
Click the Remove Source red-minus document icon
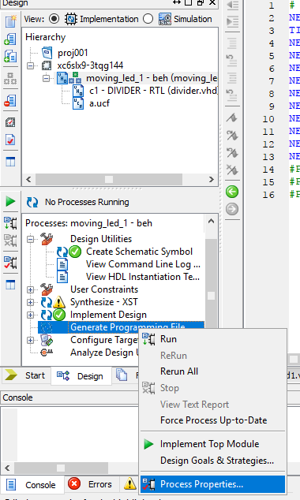tap(10, 101)
